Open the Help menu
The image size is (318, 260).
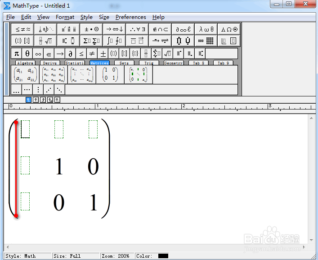pos(158,17)
